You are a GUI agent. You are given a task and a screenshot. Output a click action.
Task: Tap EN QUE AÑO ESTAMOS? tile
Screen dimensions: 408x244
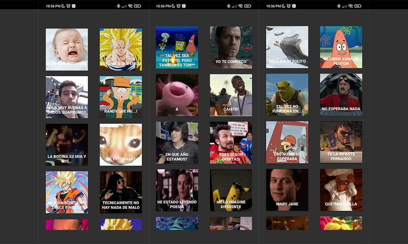177,143
